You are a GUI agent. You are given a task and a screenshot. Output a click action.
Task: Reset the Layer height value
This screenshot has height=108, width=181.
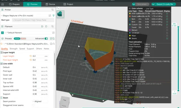[31, 56]
